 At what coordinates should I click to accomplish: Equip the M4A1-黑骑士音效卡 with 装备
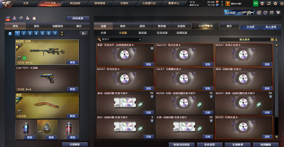[x=267, y=64]
